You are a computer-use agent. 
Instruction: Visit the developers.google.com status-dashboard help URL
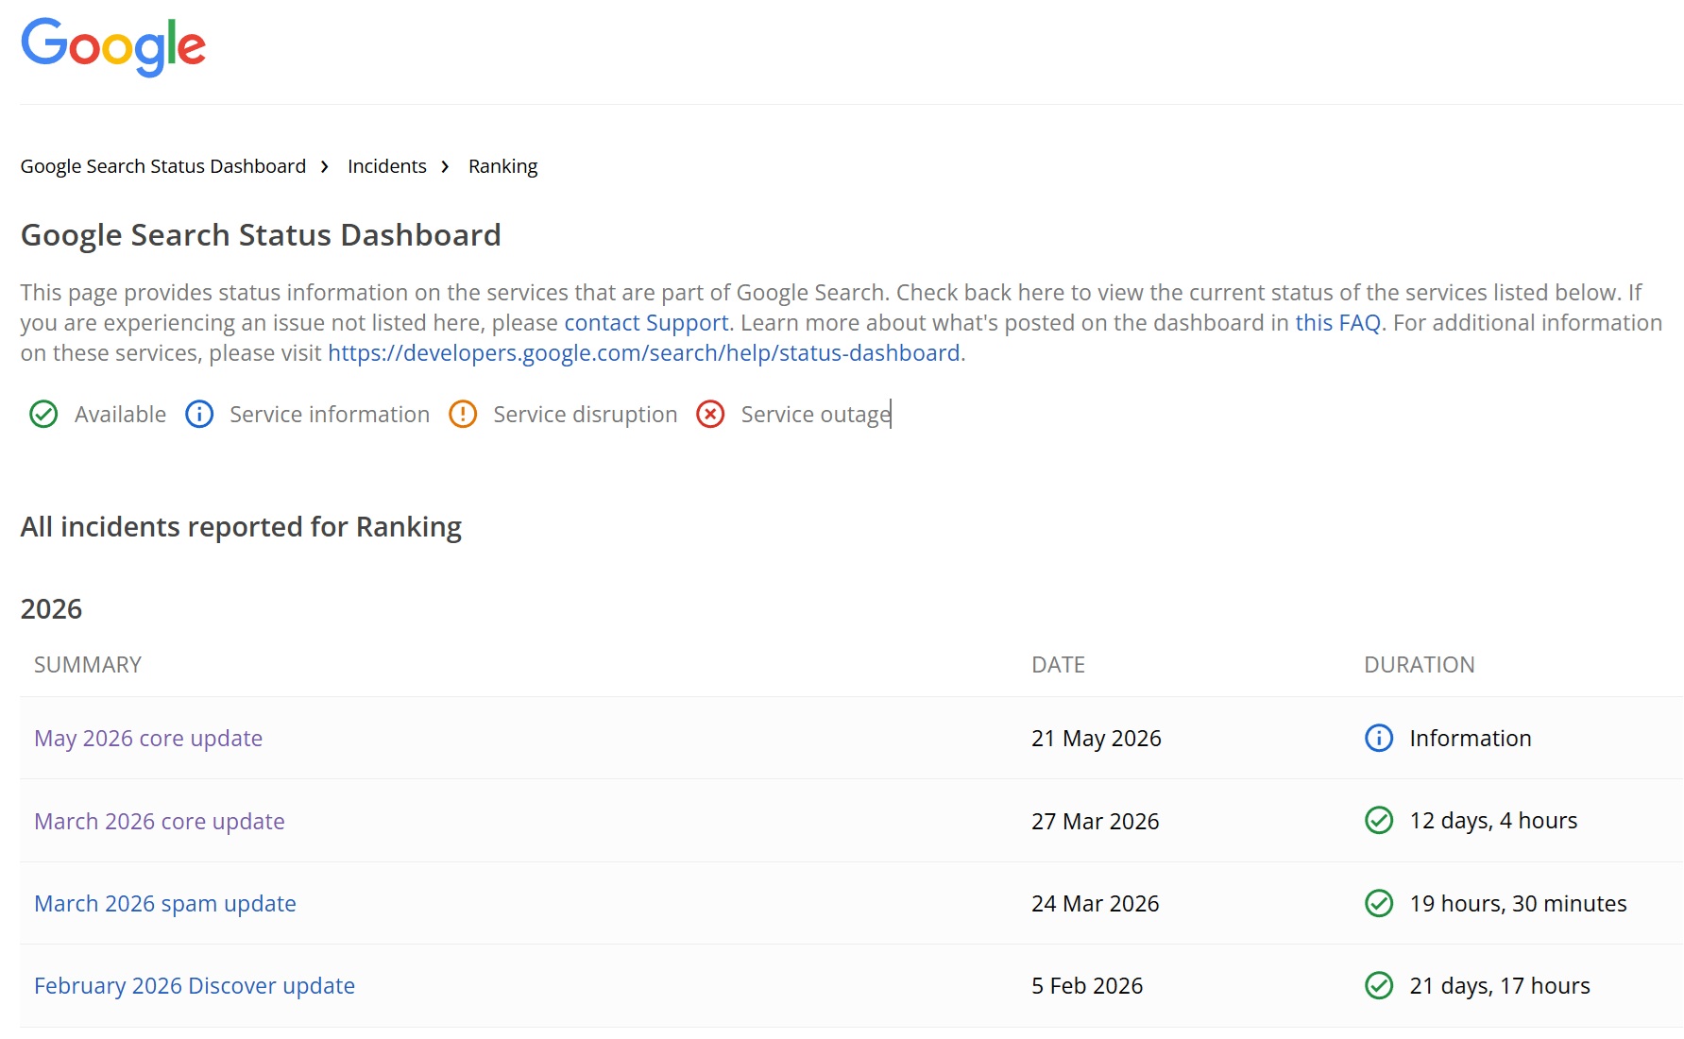pos(644,353)
